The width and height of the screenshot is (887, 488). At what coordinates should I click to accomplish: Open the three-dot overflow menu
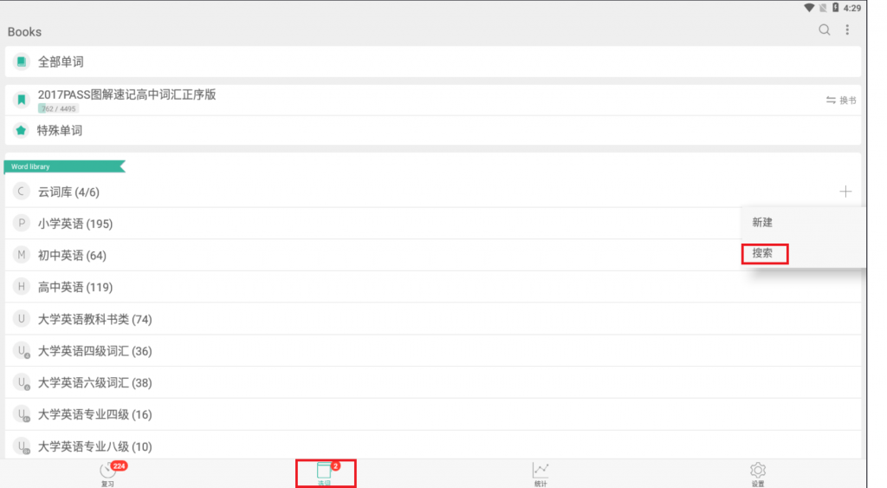coord(847,30)
